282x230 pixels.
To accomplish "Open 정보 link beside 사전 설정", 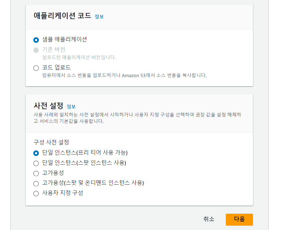I will pyautogui.click(x=71, y=107).
